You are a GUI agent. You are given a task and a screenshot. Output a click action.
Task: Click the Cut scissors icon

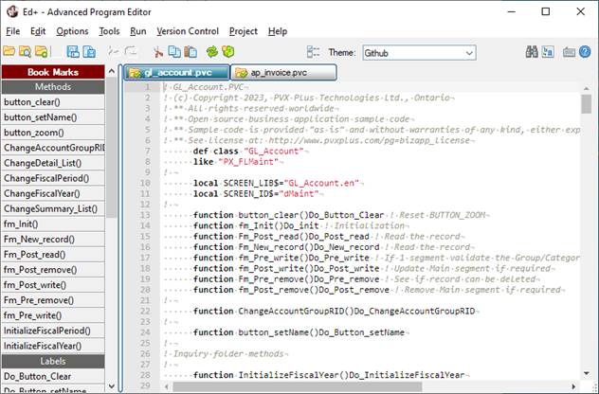click(x=157, y=52)
